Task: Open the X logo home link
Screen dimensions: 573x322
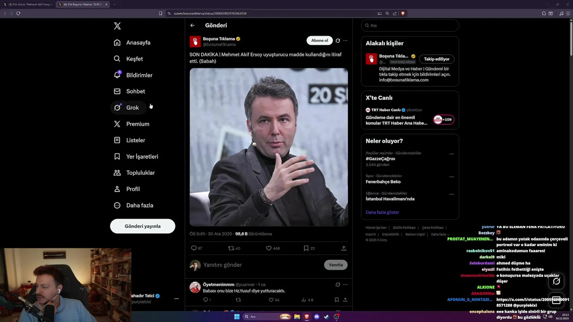Action: coord(117,26)
